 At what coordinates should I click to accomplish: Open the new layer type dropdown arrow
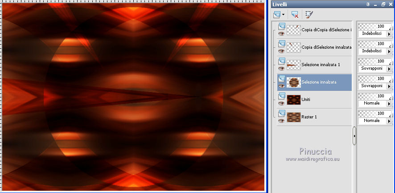[283, 15]
